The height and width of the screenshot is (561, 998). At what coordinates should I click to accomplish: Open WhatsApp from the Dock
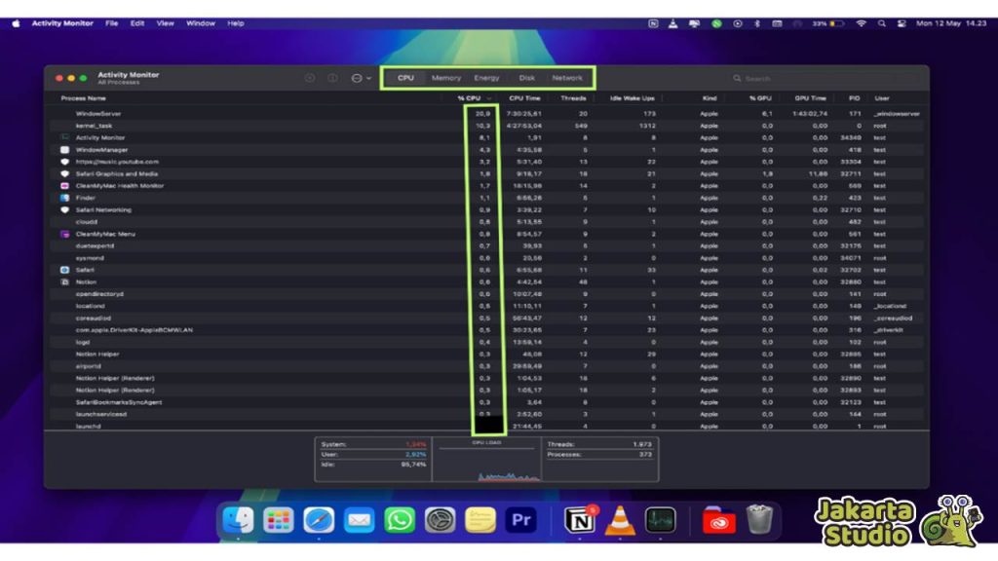point(400,520)
